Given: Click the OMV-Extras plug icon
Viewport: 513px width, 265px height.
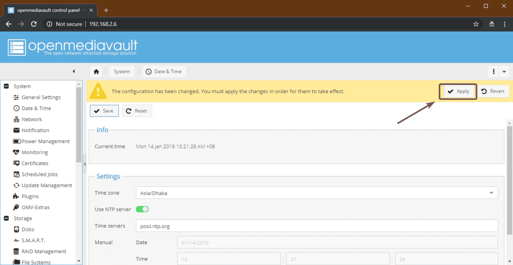Looking at the screenshot, I should click(16, 207).
